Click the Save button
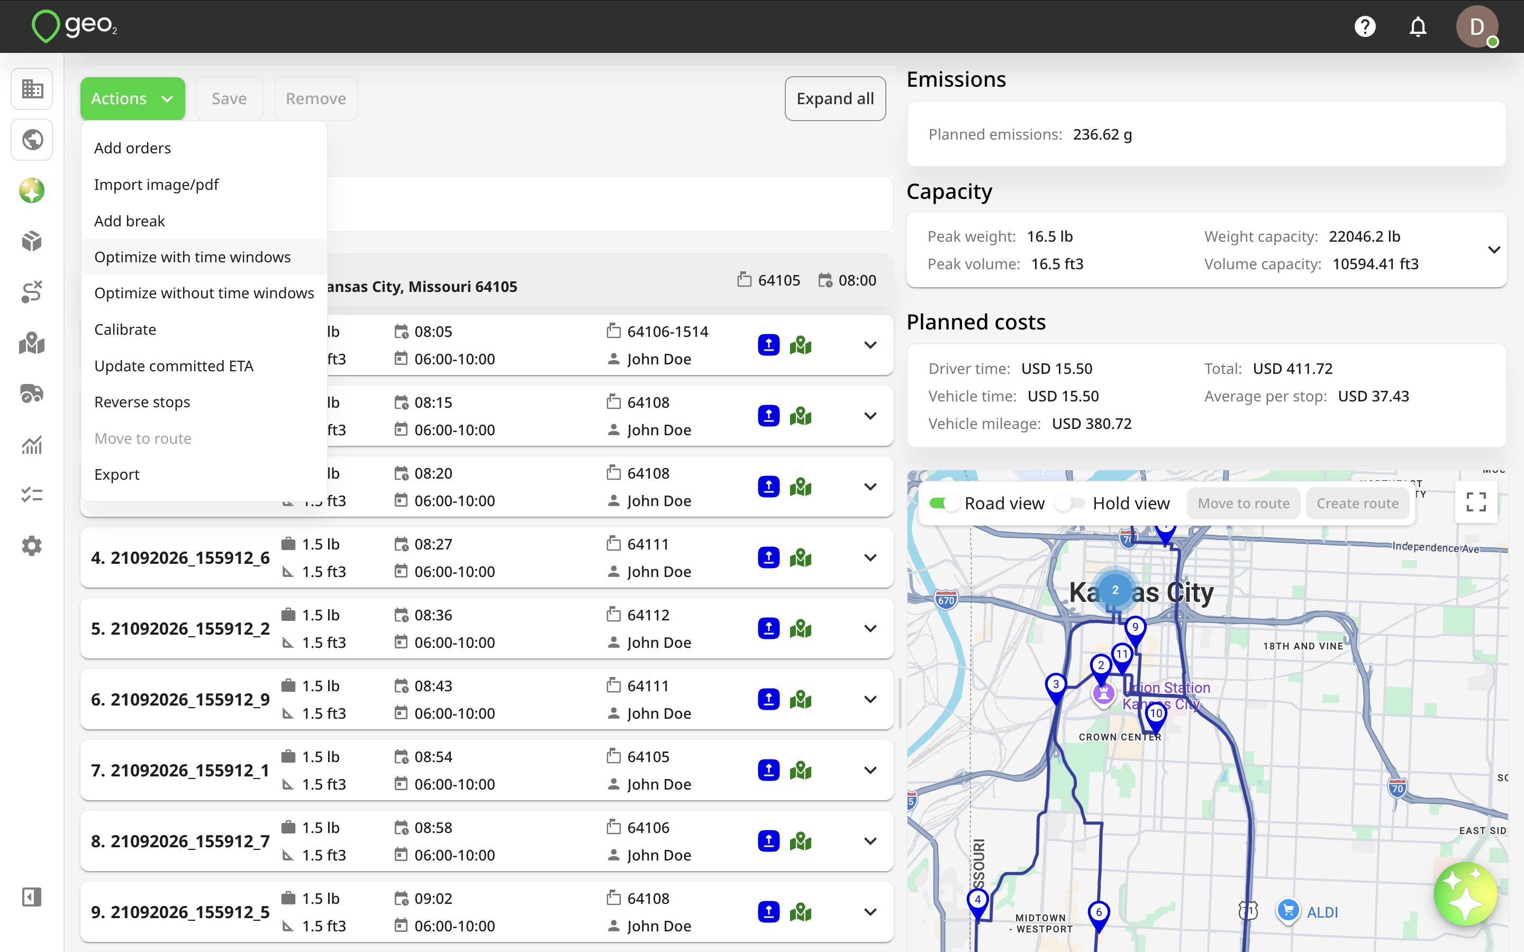This screenshot has height=952, width=1524. pyautogui.click(x=229, y=98)
